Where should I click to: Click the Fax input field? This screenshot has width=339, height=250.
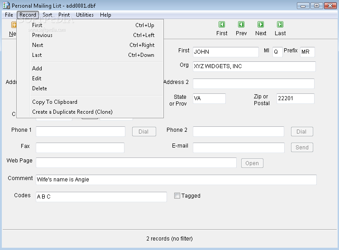[80, 148]
